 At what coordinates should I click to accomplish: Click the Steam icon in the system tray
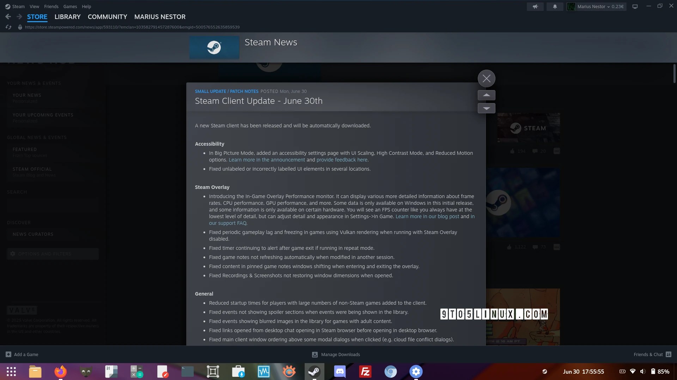[x=545, y=372]
